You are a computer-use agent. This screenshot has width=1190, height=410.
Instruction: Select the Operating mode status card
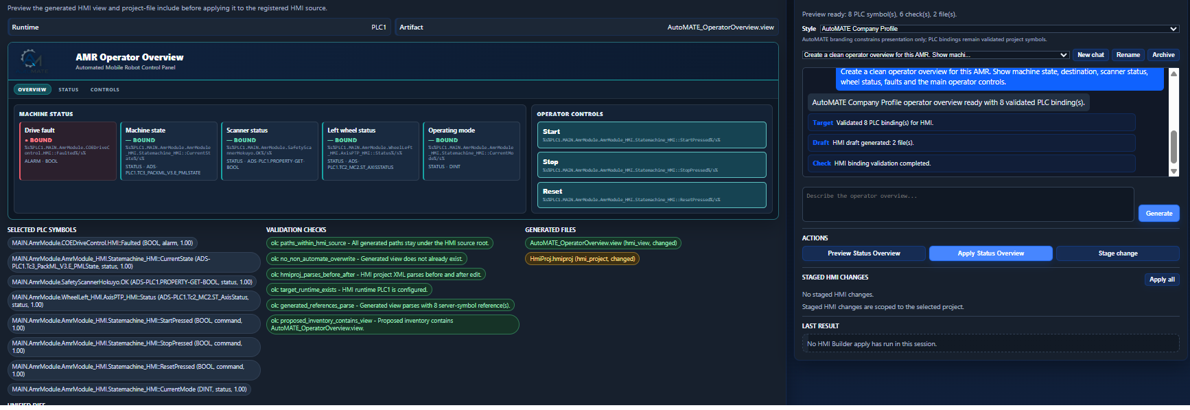[x=471, y=151]
